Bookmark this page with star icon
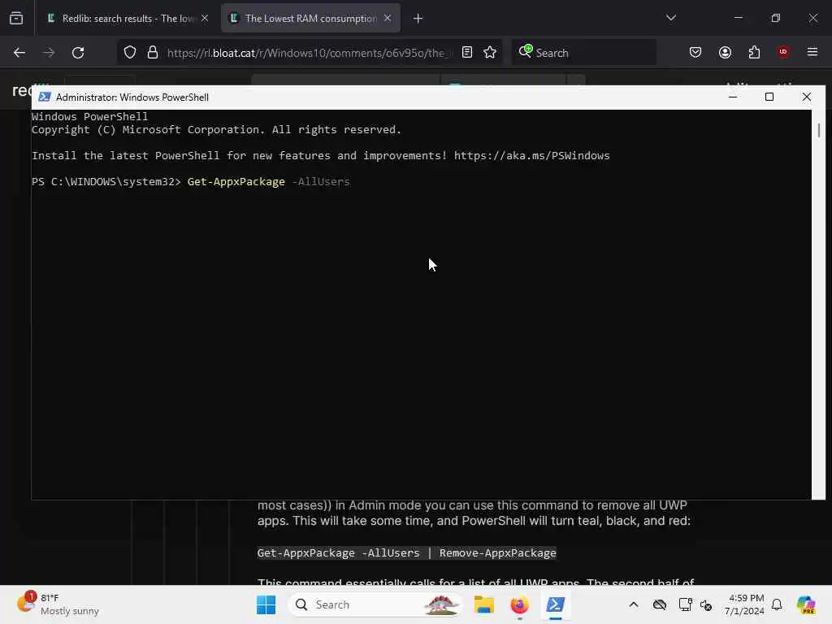The height and width of the screenshot is (624, 832). click(490, 53)
